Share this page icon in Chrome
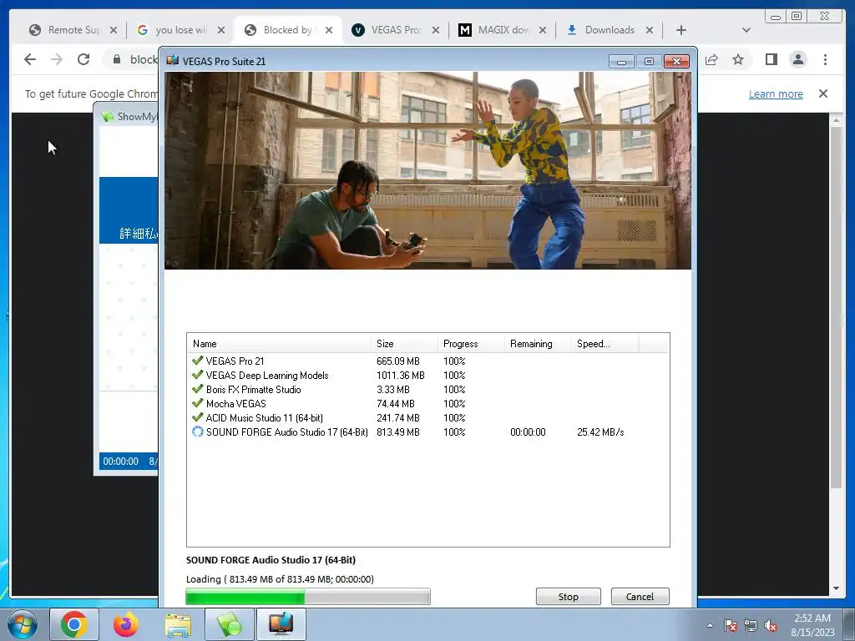Screen dimensions: 855x641 [711, 59]
